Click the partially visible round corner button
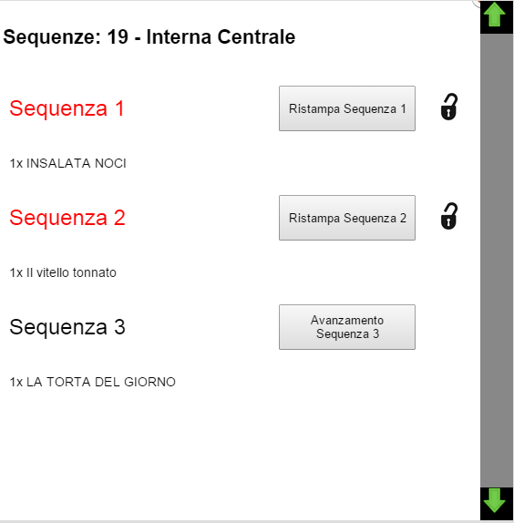Screen dimensions: 514x523 (477, 3)
